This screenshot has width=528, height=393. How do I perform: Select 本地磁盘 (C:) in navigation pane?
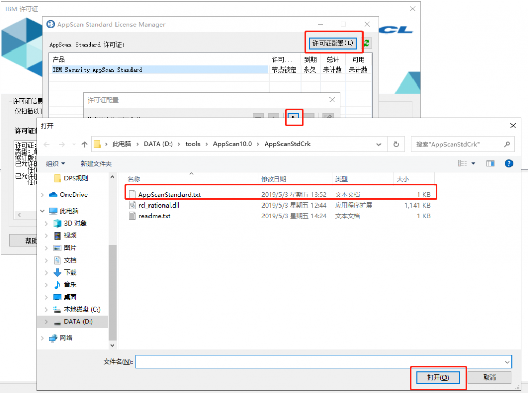click(x=82, y=309)
